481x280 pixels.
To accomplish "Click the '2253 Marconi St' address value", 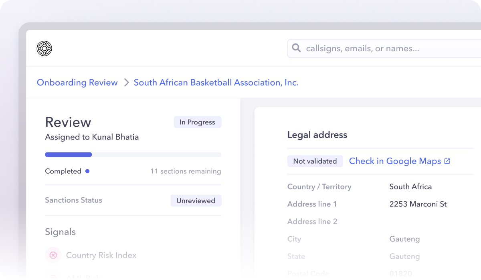I will (x=418, y=204).
